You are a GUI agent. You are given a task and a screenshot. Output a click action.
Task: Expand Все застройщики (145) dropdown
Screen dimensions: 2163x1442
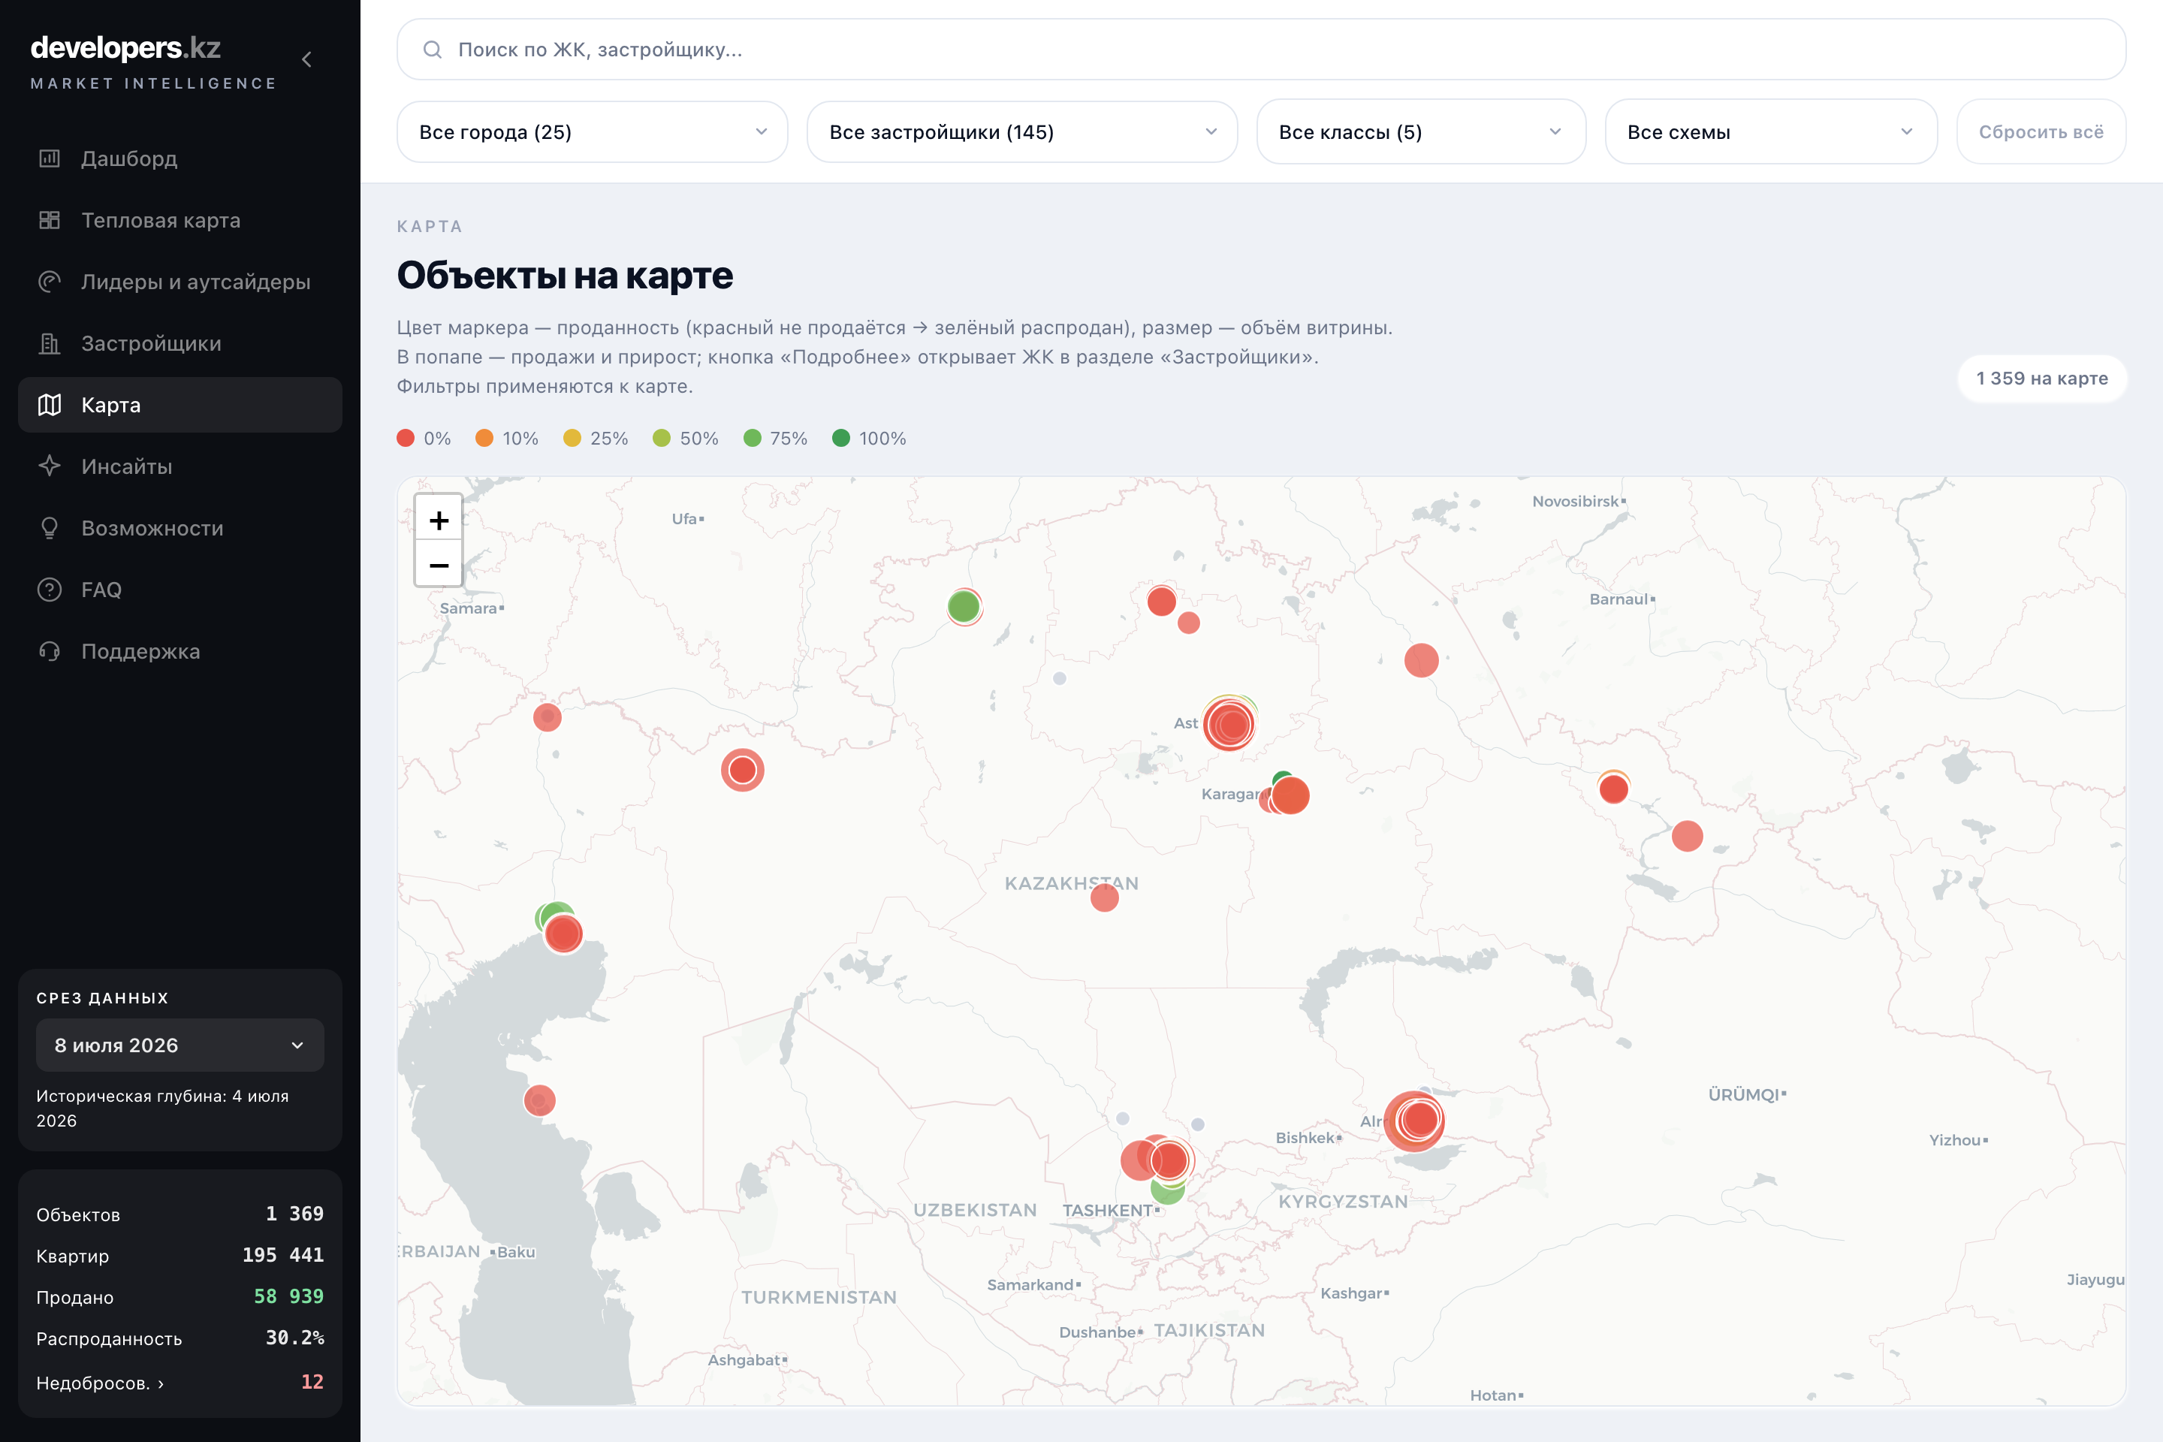1021,131
